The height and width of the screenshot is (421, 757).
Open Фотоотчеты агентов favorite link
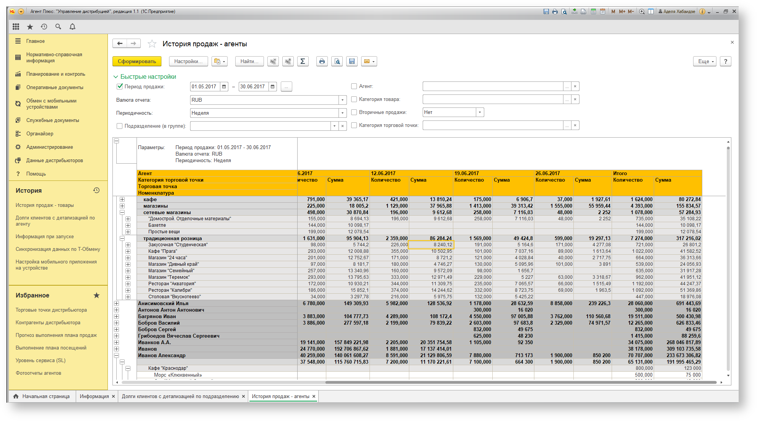pos(38,373)
